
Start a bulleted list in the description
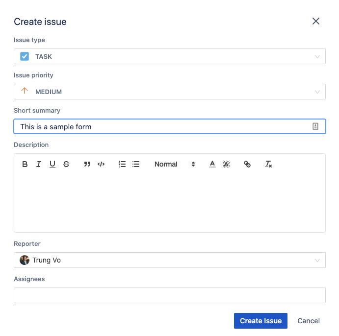click(x=136, y=164)
